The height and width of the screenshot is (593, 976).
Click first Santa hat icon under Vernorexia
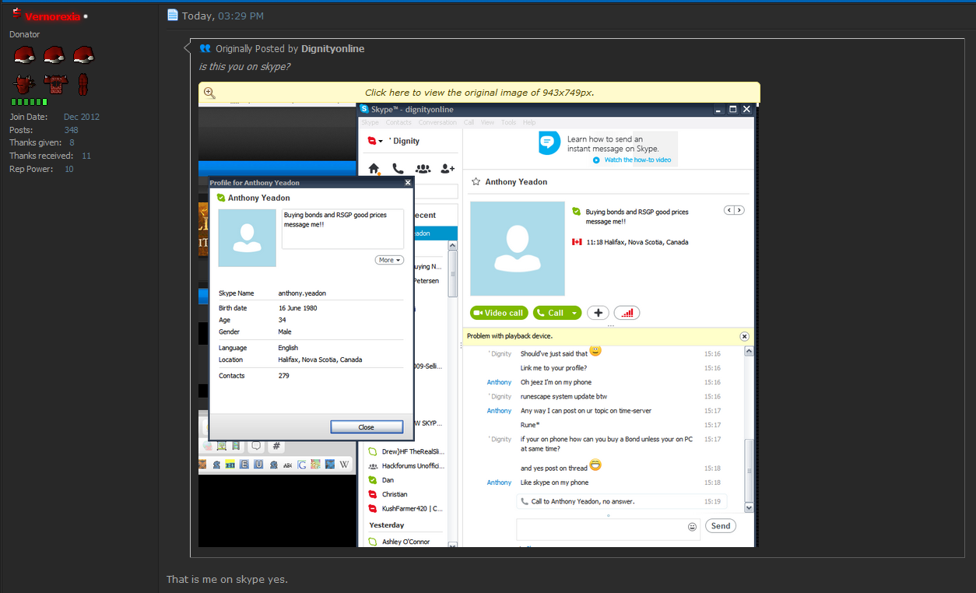point(24,55)
